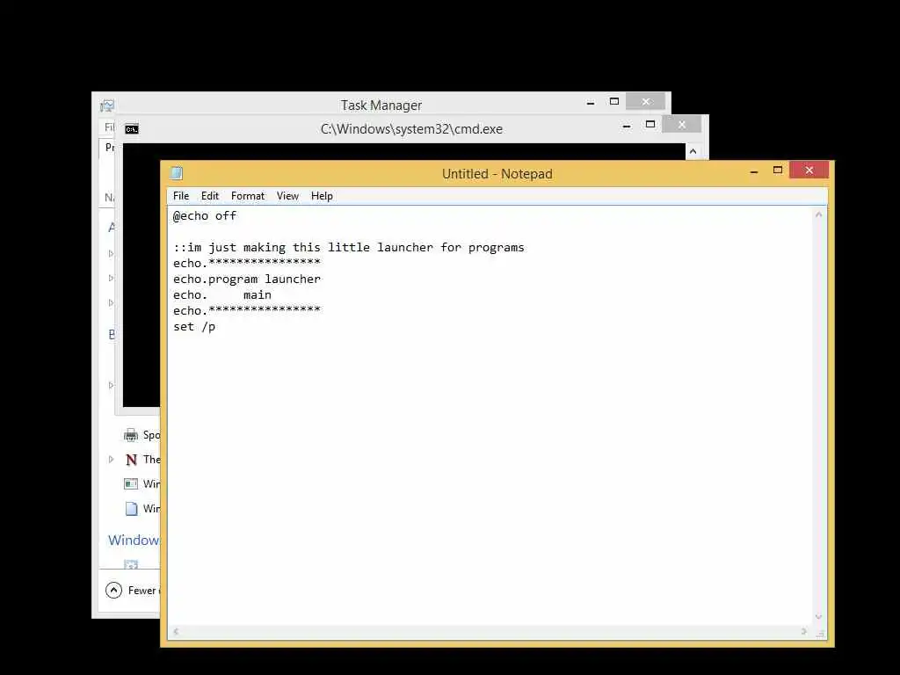Minimize the Task Manager window
Screen dimensions: 900x675
(591, 103)
